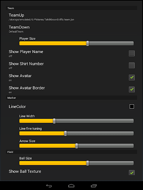Viewport: 143px width, 190px height.
Task: Click the Arrow Size slider handle
Action: pyautogui.click(x=77, y=146)
